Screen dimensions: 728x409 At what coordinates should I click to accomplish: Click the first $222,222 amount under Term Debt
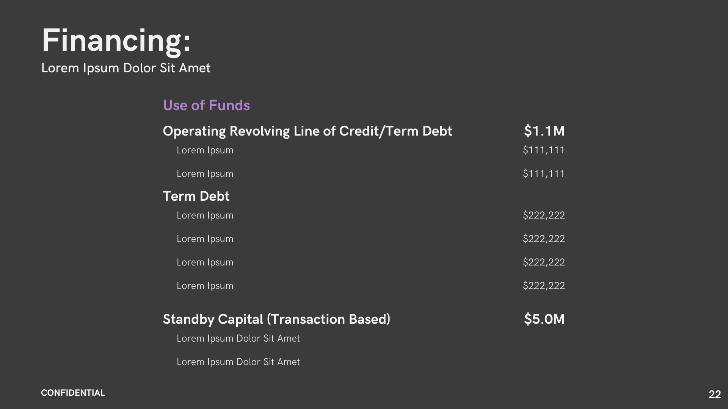pyautogui.click(x=544, y=215)
